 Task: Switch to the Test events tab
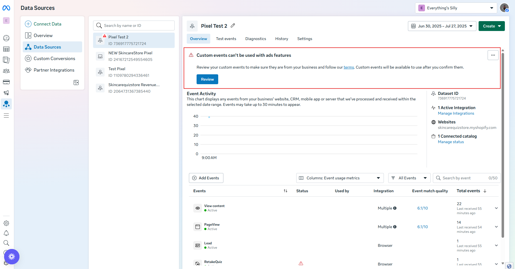pyautogui.click(x=226, y=39)
